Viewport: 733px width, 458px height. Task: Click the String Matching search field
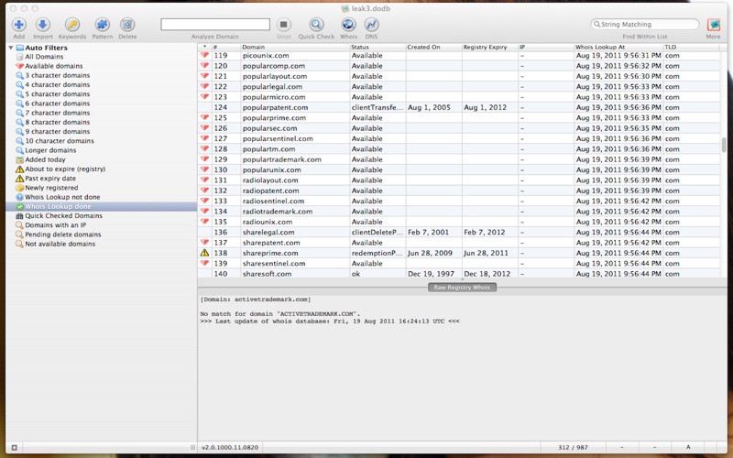click(645, 25)
